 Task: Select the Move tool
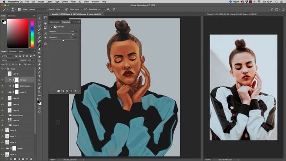pos(39,18)
